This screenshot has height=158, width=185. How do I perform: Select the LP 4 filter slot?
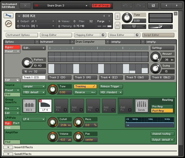click(45, 106)
